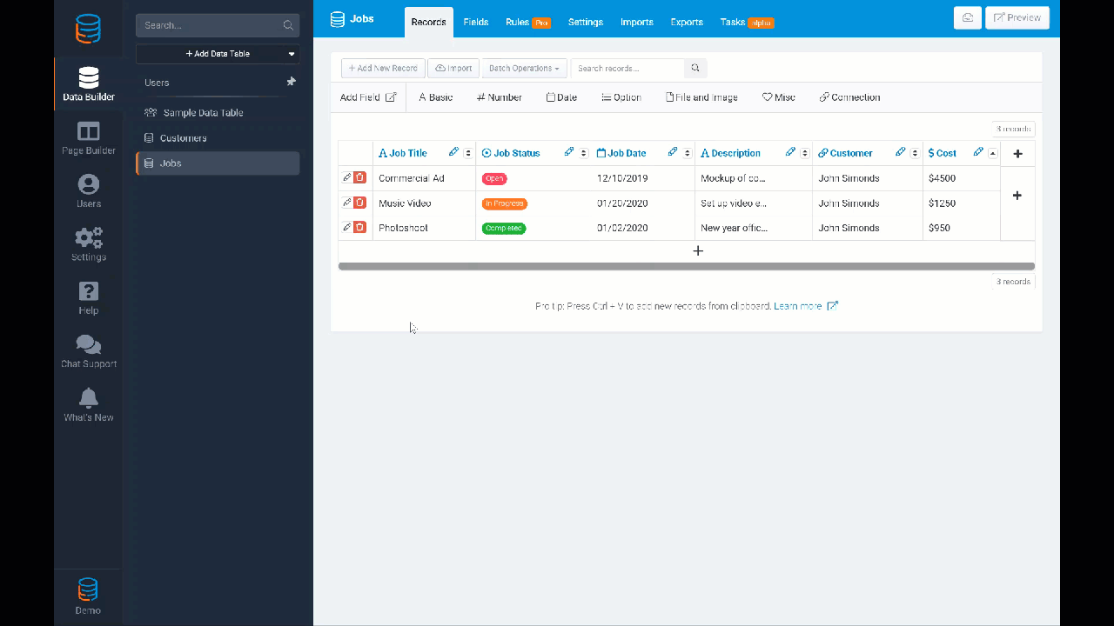1114x626 pixels.
Task: Edit the Job Title field pencil icon
Action: [x=453, y=152]
